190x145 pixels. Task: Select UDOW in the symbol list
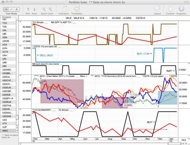[8, 41]
